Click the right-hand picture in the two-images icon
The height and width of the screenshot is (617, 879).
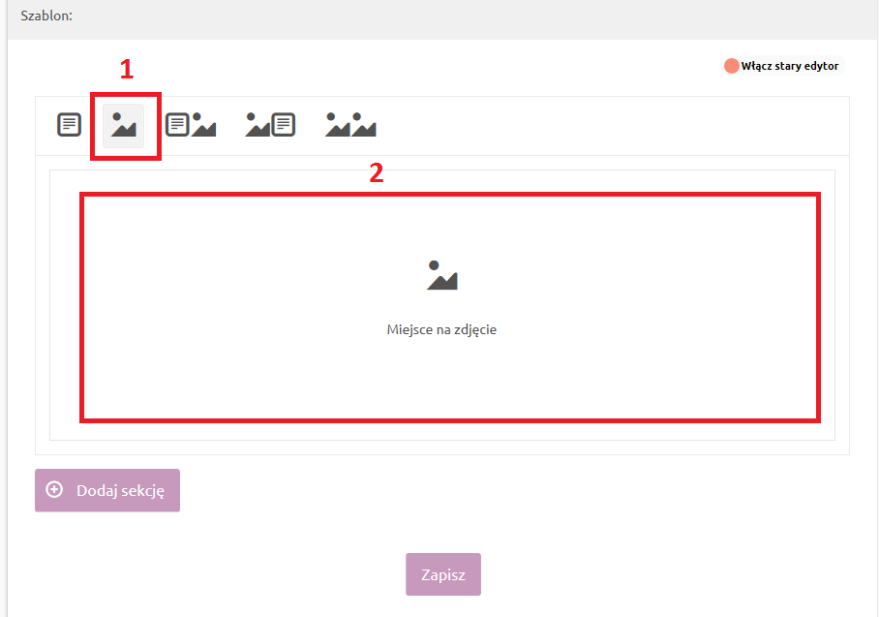coord(364,125)
